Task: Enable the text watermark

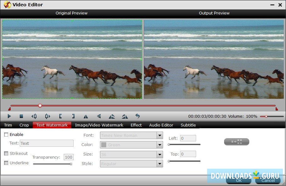Action: [x=6, y=134]
